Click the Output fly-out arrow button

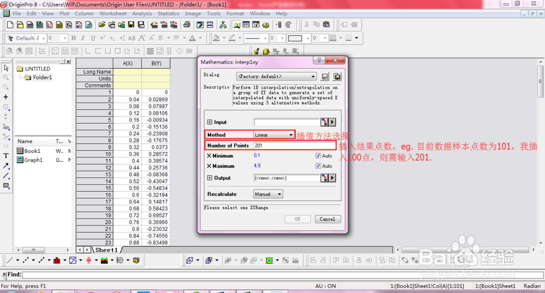(x=332, y=178)
